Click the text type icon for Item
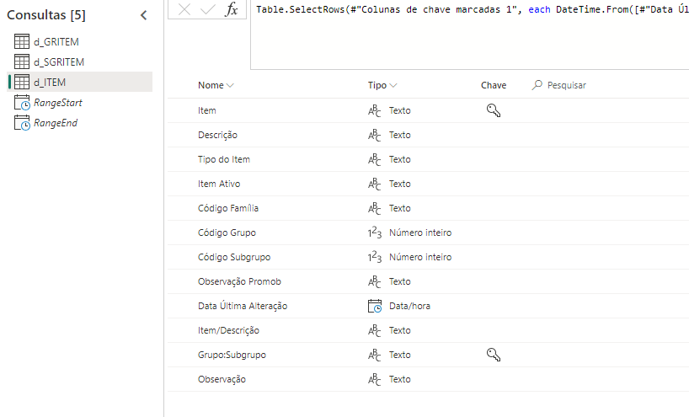 coord(374,110)
